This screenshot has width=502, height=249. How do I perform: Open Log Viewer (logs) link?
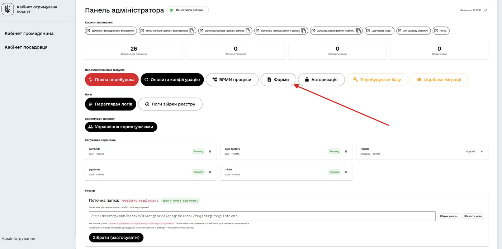point(380,31)
